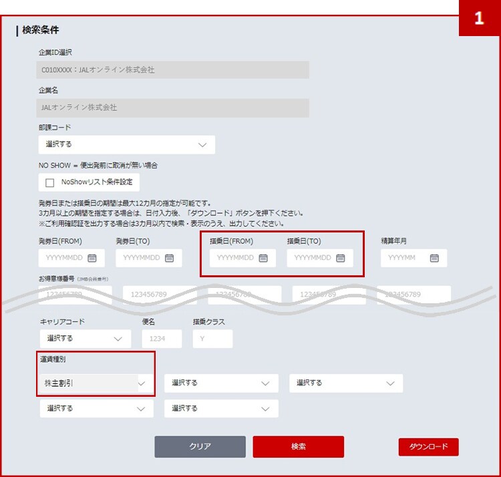Click the first お得意様番号 input field
This screenshot has width=501, height=477.
(x=77, y=294)
